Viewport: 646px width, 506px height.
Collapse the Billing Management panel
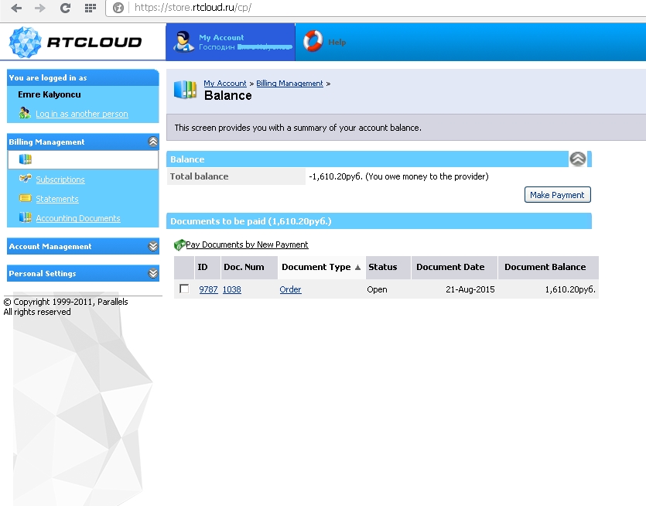coord(153,142)
